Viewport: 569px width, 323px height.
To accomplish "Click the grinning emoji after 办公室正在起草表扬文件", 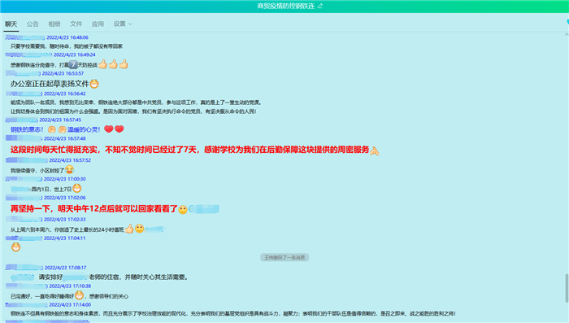I will pos(94,84).
